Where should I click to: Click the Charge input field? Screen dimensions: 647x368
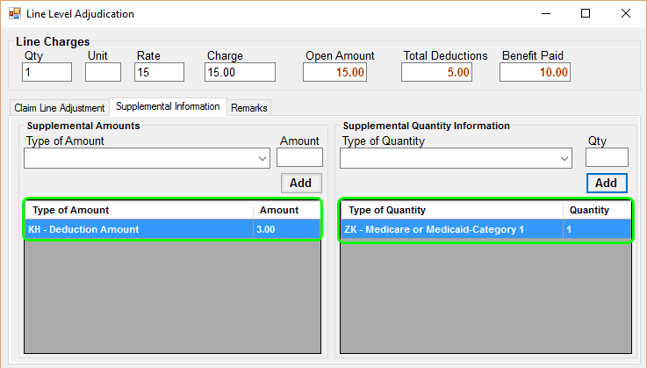tap(240, 72)
